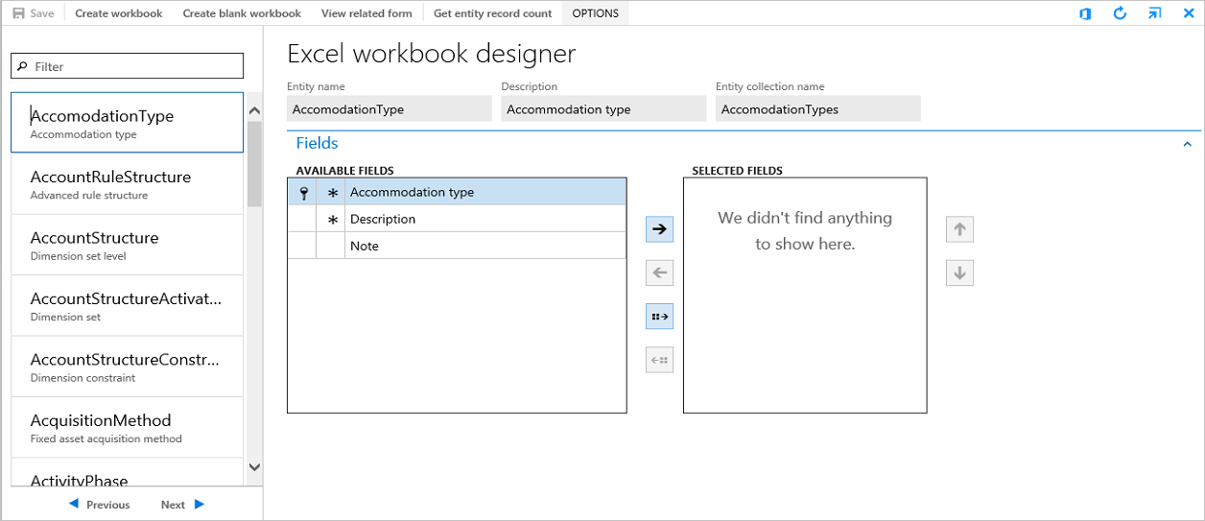Select the AccountStructureActivat... entity
The image size is (1205, 521).
click(127, 305)
